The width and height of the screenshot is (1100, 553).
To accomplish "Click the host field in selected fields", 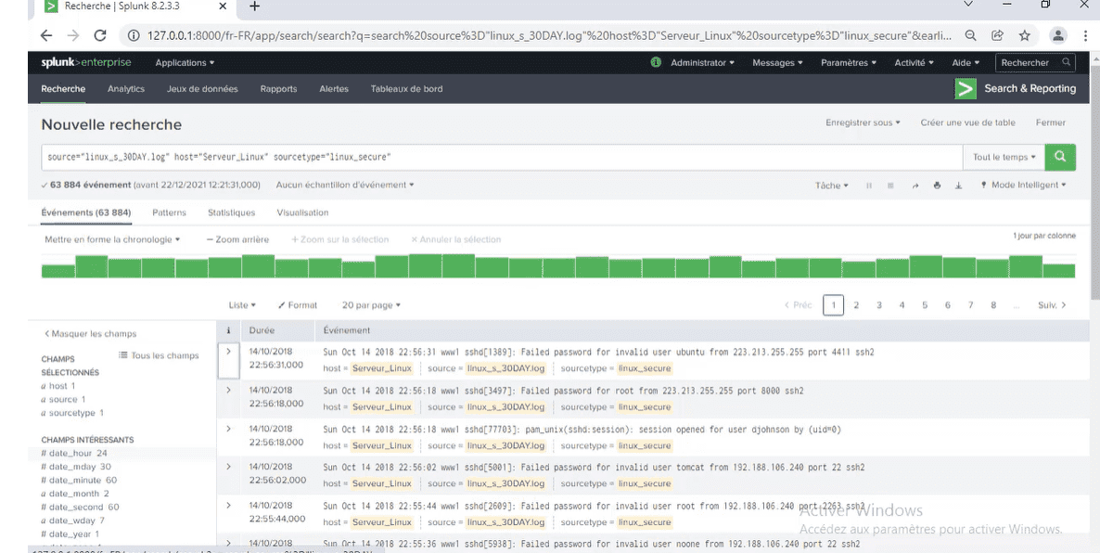I will point(58,386).
